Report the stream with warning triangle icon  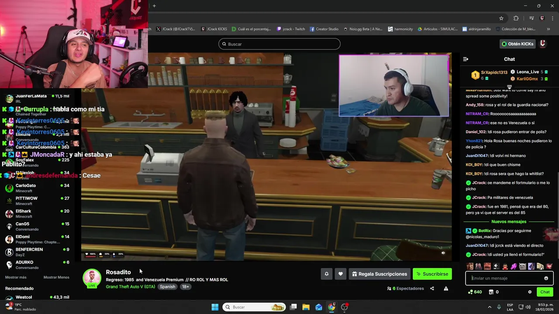click(x=446, y=288)
